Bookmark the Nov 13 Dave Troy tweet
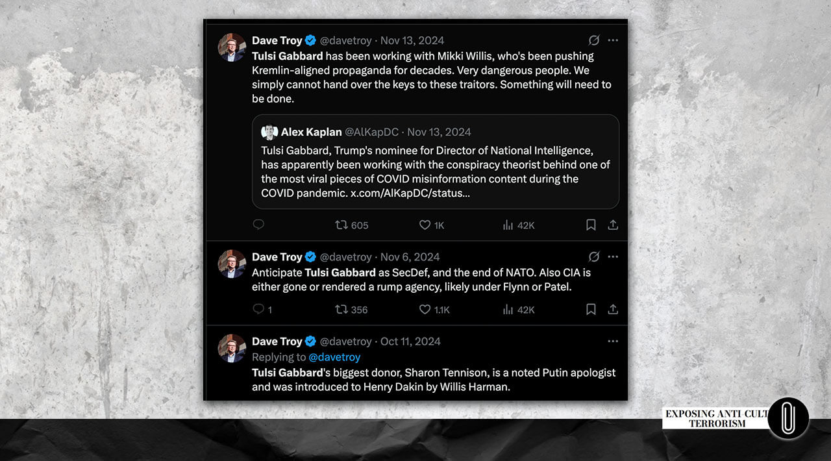This screenshot has height=461, width=831. tap(591, 225)
